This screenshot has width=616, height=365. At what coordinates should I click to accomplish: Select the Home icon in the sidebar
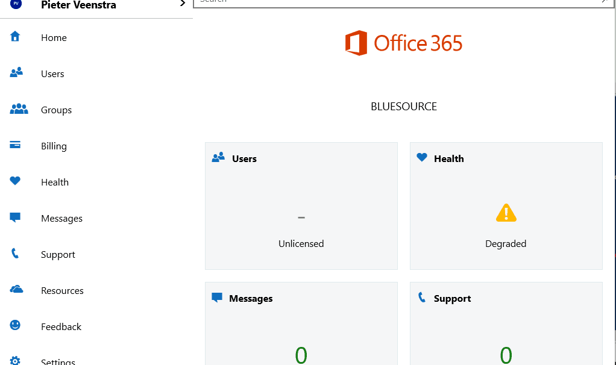coord(15,37)
